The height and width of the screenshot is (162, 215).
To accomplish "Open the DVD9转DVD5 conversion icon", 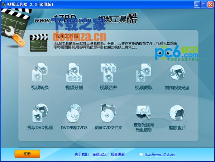I will coord(74,113).
